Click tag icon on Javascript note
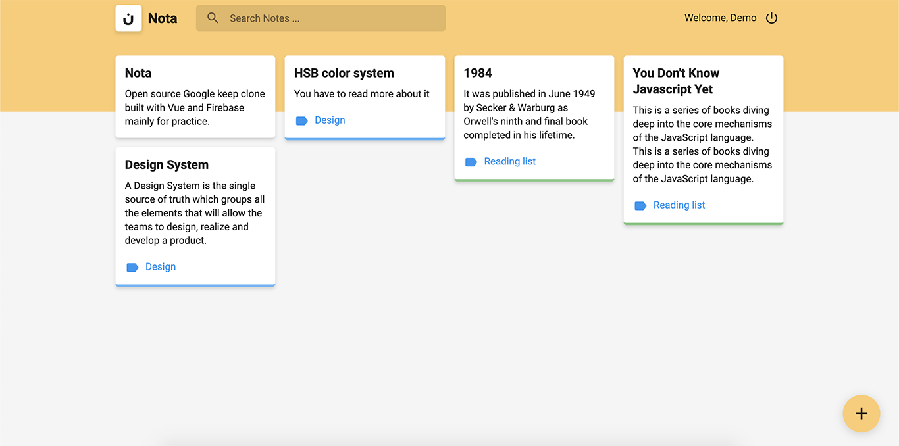 (x=640, y=206)
